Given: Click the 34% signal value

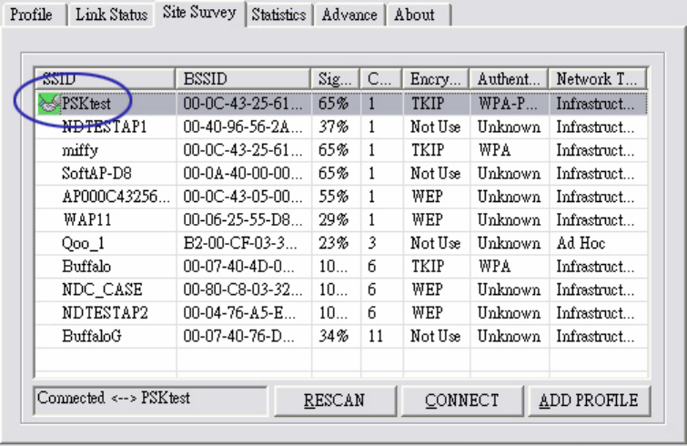Looking at the screenshot, I should [333, 336].
